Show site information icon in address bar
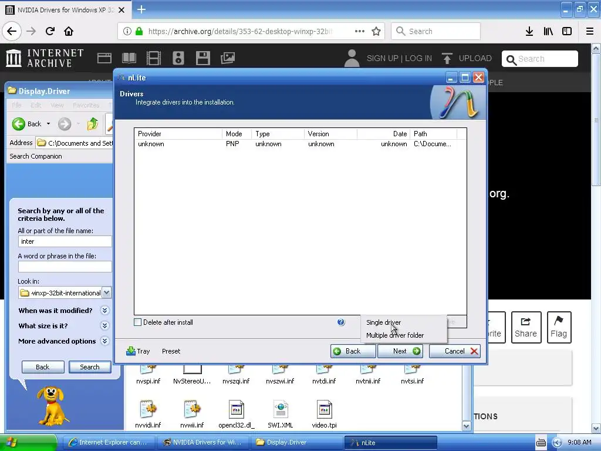Image resolution: width=601 pixels, height=451 pixels. [x=127, y=31]
